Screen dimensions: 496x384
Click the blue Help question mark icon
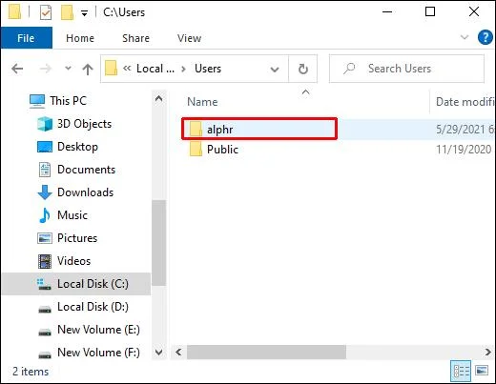coord(485,37)
